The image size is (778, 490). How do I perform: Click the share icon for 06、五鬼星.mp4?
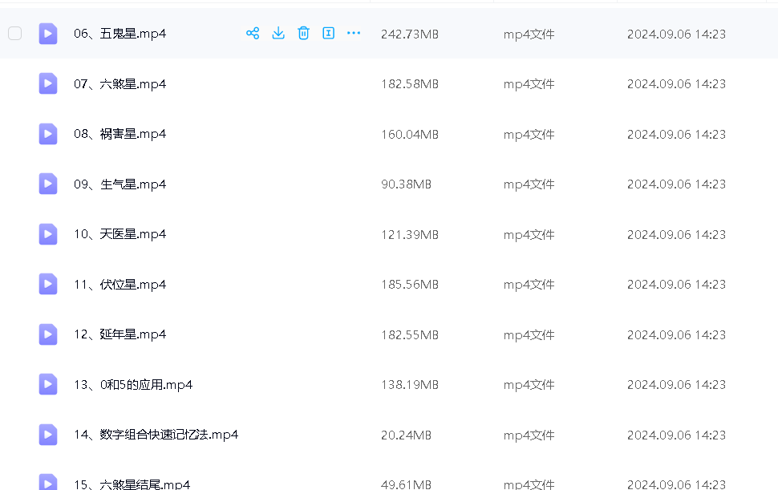click(x=253, y=33)
